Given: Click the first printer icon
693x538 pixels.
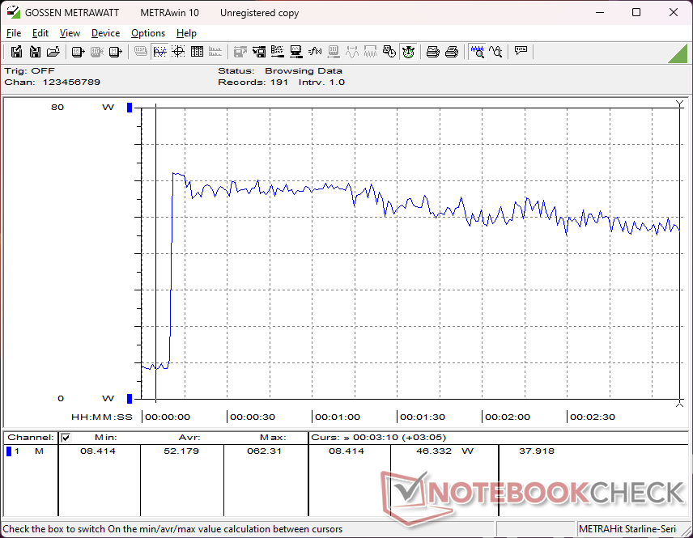Looking at the screenshot, I should tap(433, 52).
